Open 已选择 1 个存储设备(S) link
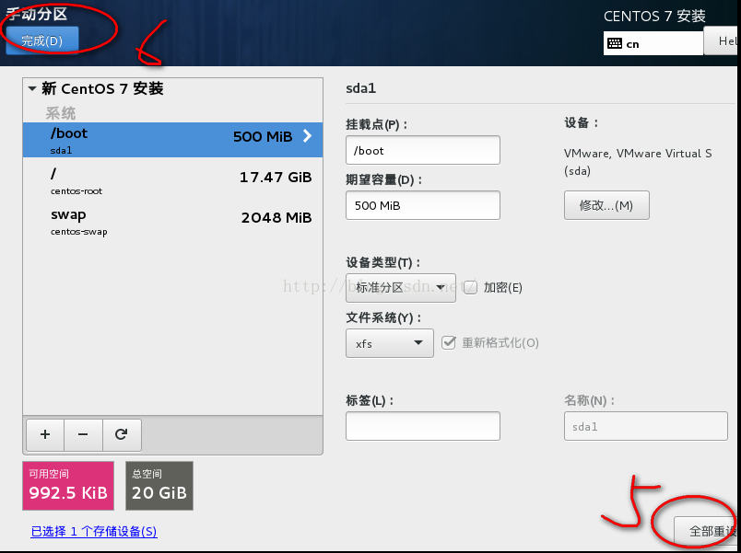 point(94,531)
